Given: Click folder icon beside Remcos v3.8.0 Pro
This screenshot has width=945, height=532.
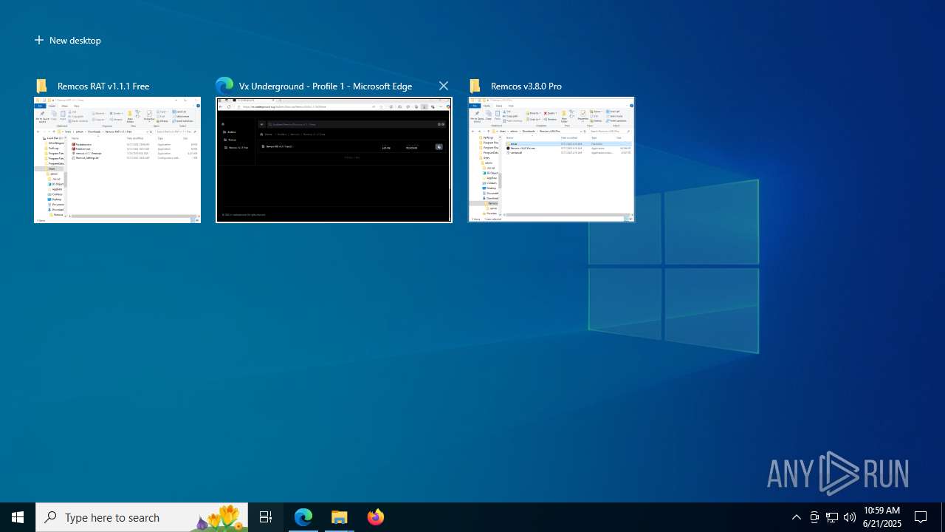Looking at the screenshot, I should [475, 86].
